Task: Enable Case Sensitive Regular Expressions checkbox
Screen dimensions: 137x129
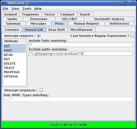Action: (132, 36)
